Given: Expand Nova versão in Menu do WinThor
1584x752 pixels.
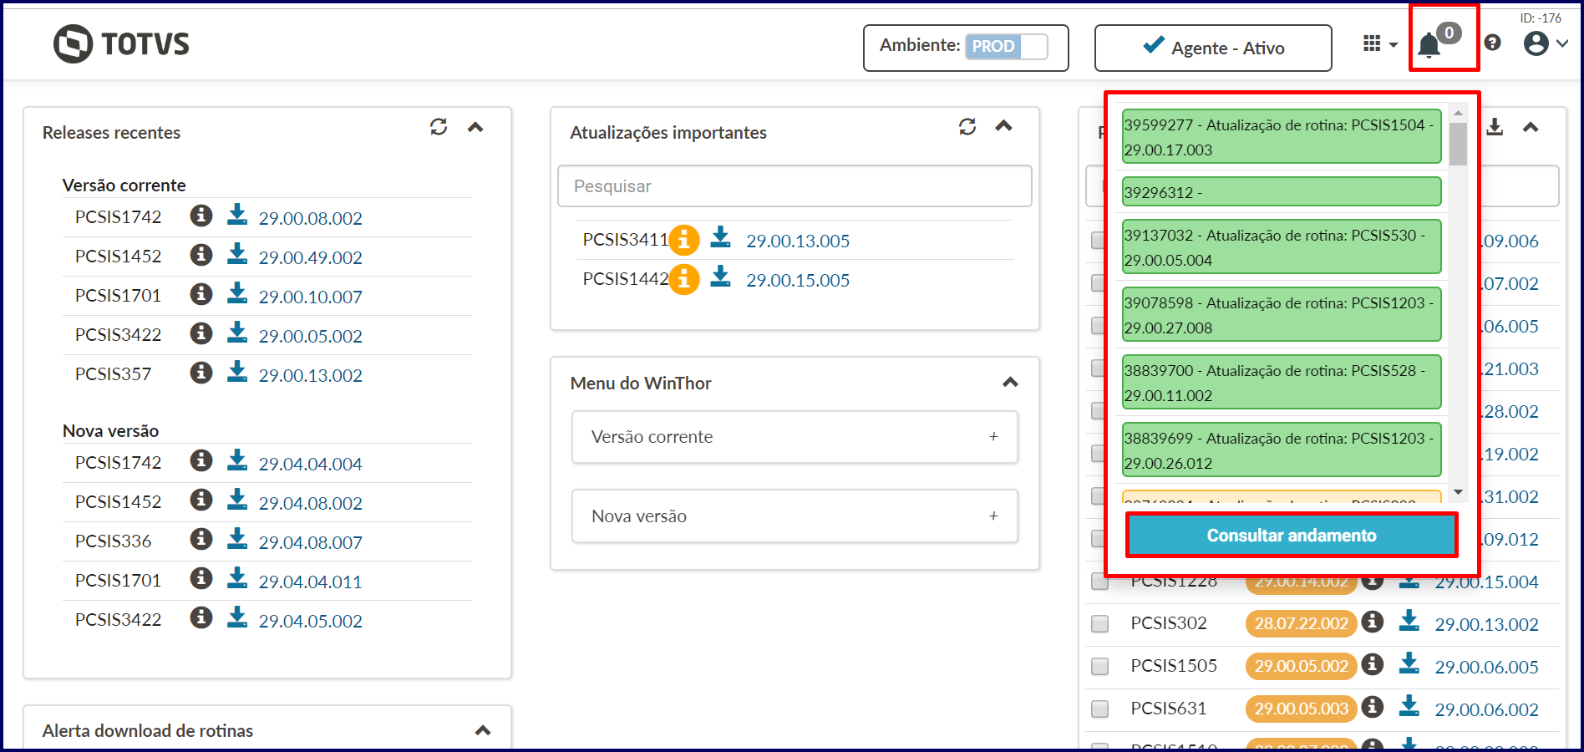Looking at the screenshot, I should pyautogui.click(x=795, y=516).
